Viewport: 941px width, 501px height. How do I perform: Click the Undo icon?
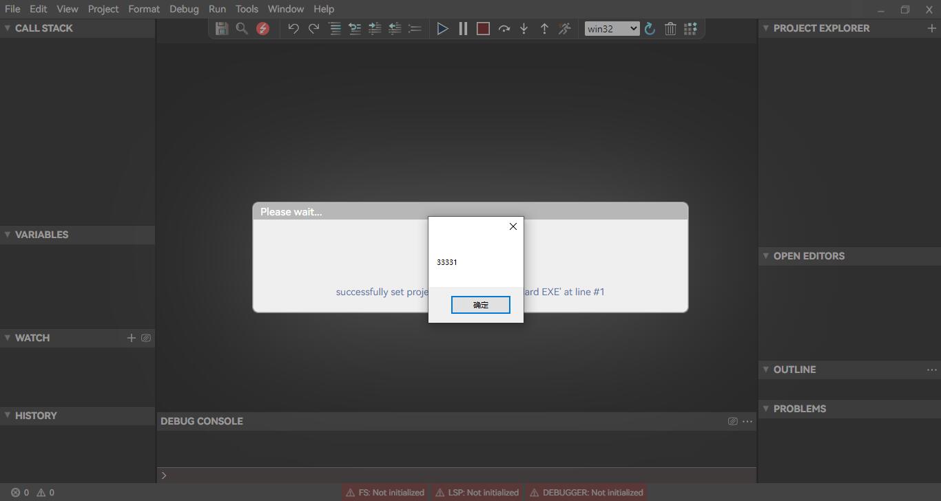coord(293,28)
